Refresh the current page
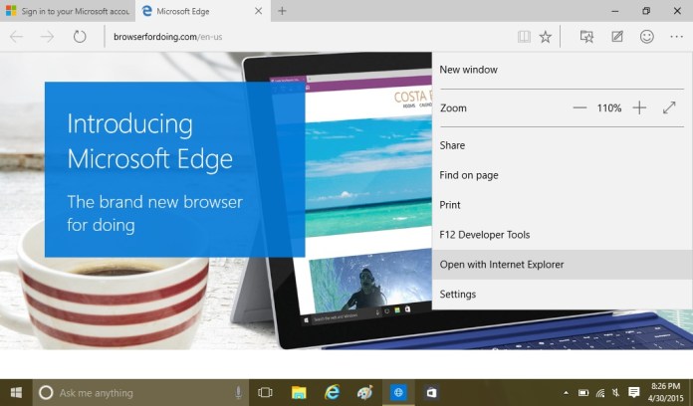The image size is (693, 406). click(x=80, y=37)
